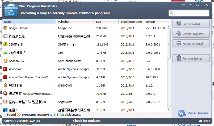This screenshot has width=214, height=126.
Task: Click the 360手机助手 colorful icon
Action: click(x=5, y=53)
